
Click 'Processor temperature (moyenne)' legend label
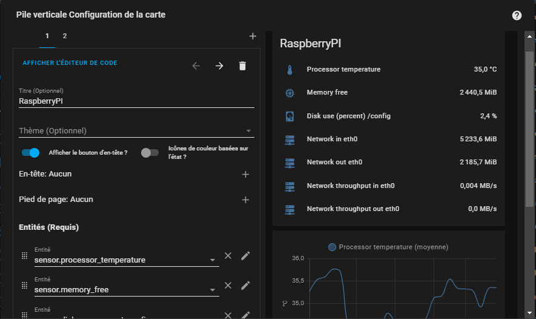tap(394, 247)
